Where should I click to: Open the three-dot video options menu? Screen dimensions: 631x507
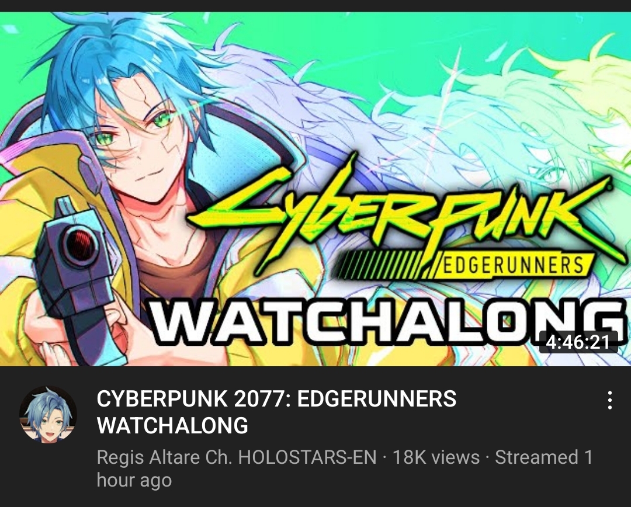(610, 400)
